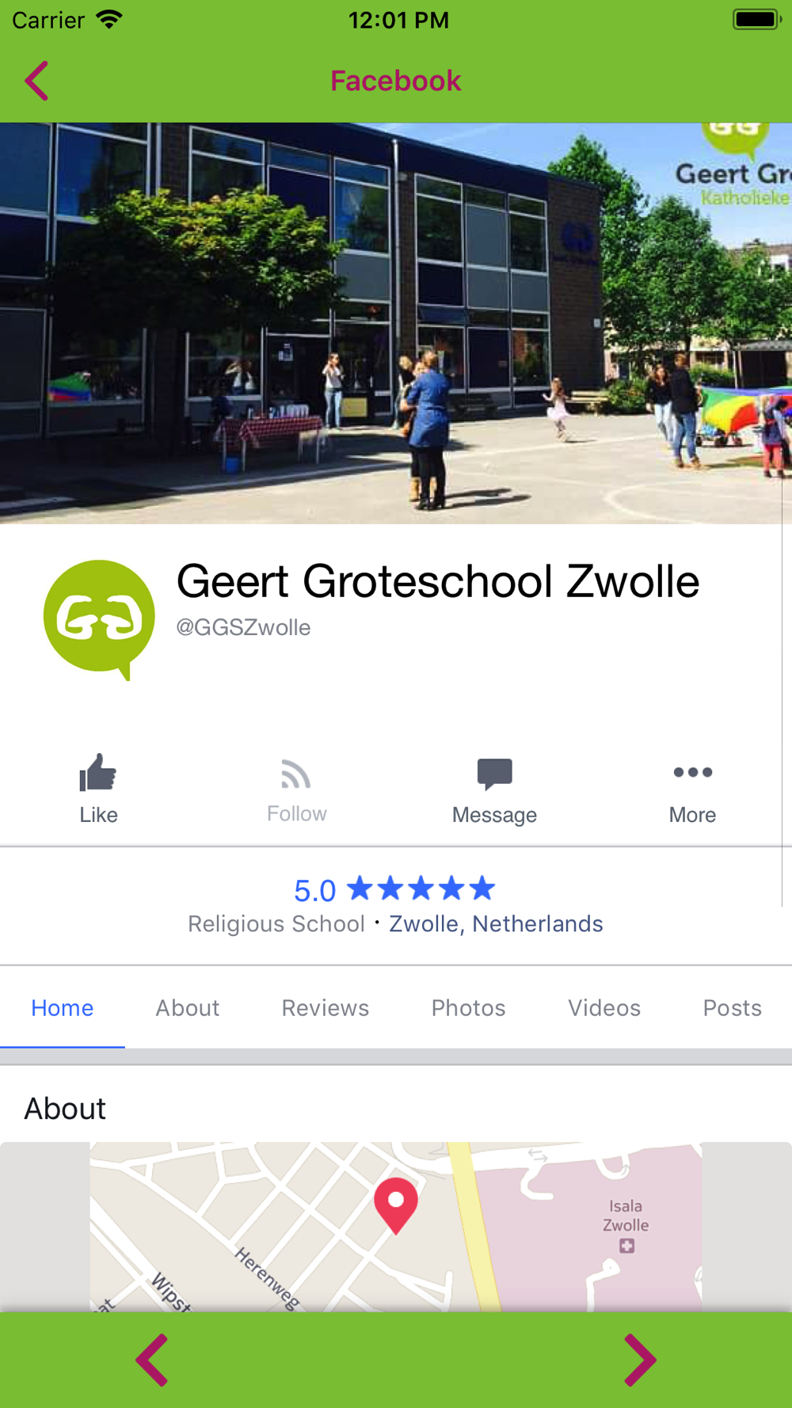
Task: Tap the Follow feed icon
Action: coord(296,774)
